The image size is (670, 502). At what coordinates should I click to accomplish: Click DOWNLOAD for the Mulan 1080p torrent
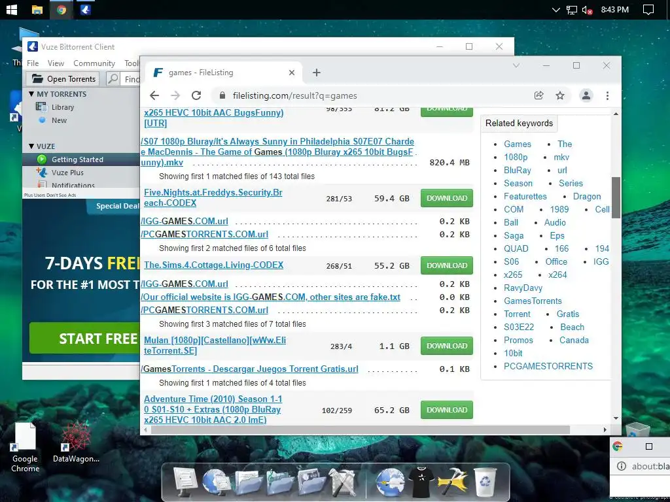pos(446,346)
